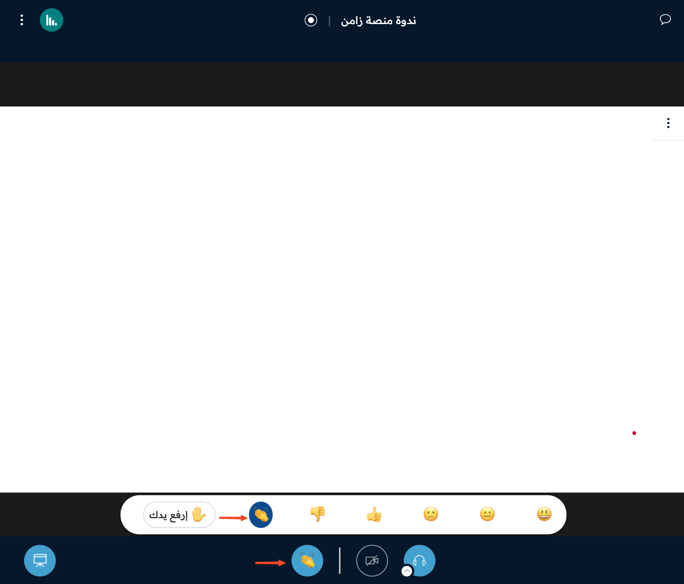The height and width of the screenshot is (584, 684).
Task: Open presentation options three-dot menu
Action: (x=668, y=123)
